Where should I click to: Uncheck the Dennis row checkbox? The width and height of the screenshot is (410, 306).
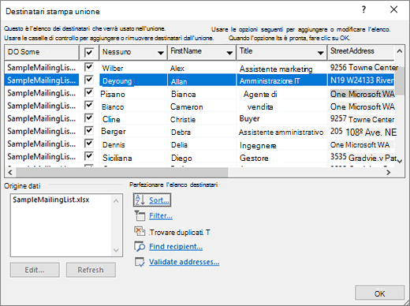point(89,144)
